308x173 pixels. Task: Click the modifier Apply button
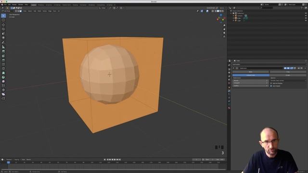(250, 72)
